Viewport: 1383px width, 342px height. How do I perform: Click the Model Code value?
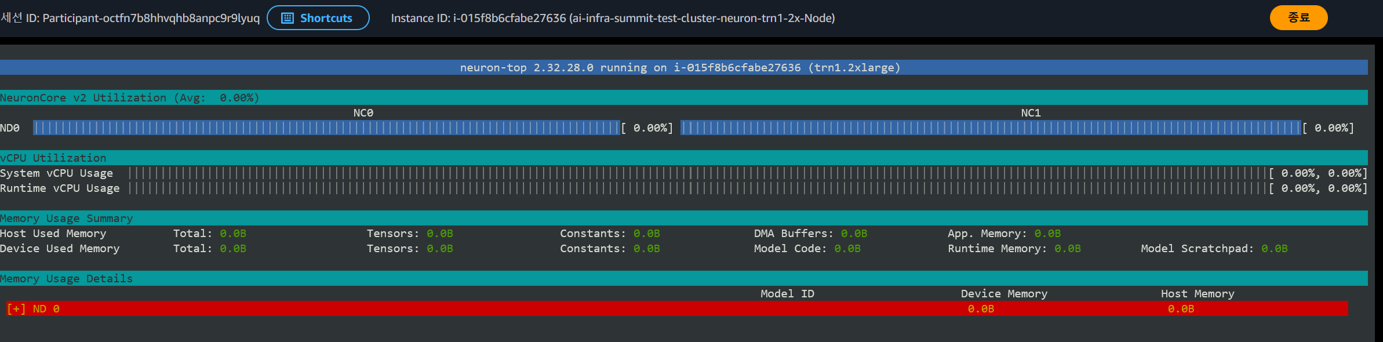pos(847,249)
